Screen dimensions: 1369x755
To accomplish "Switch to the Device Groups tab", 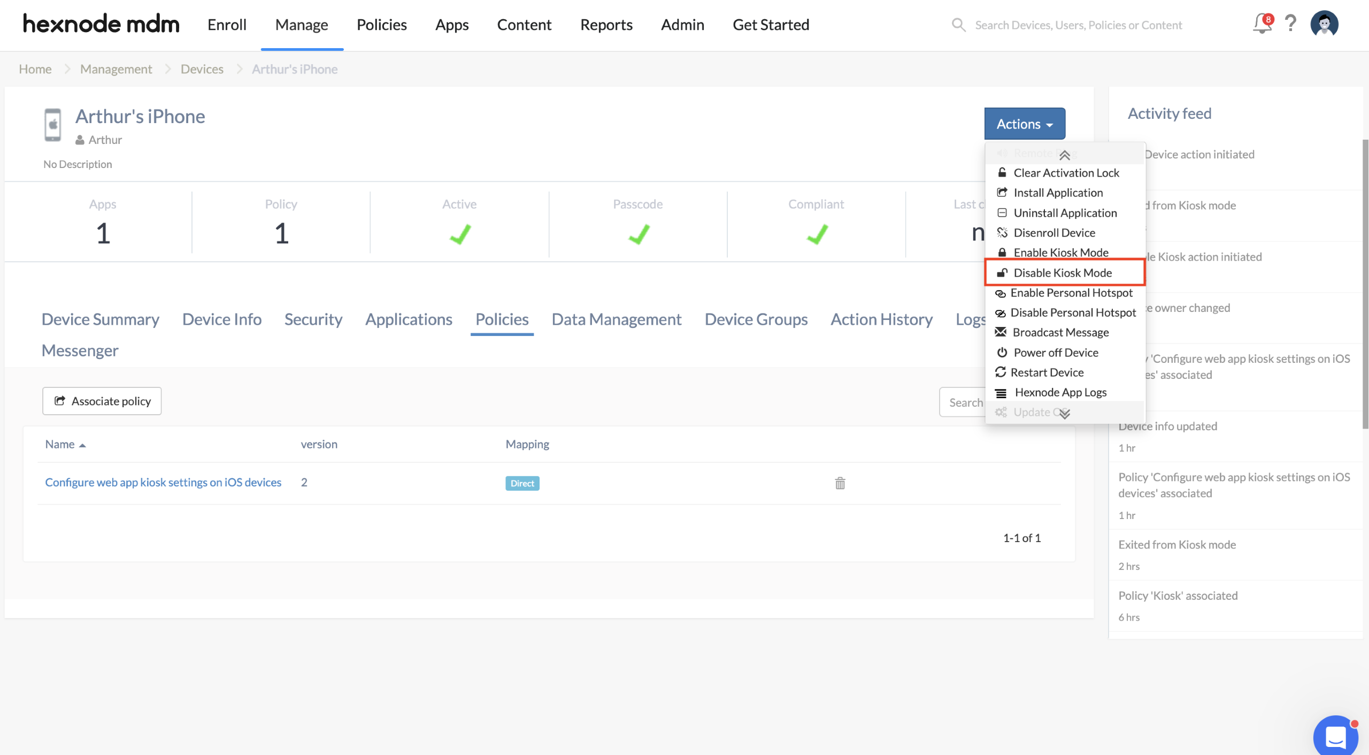I will pyautogui.click(x=756, y=319).
